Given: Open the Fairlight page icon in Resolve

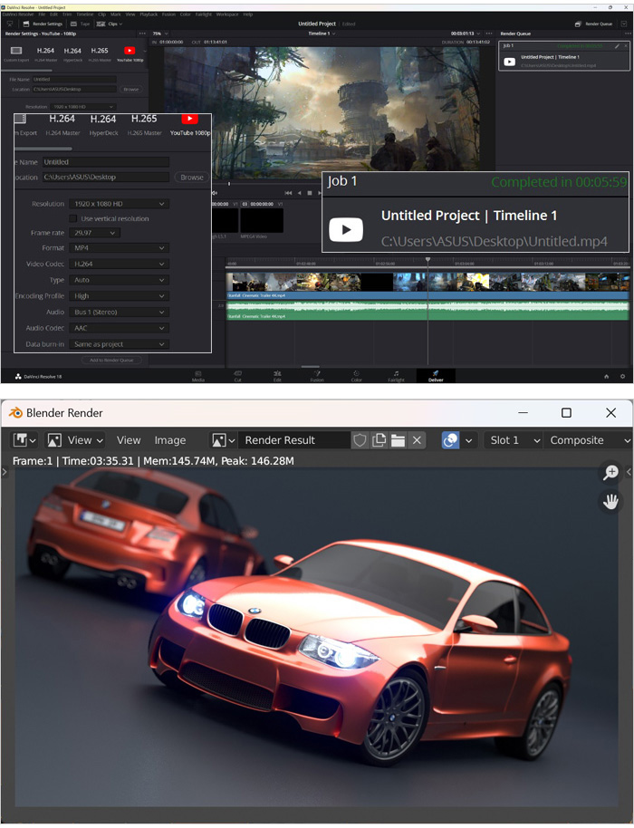Looking at the screenshot, I should click(396, 376).
